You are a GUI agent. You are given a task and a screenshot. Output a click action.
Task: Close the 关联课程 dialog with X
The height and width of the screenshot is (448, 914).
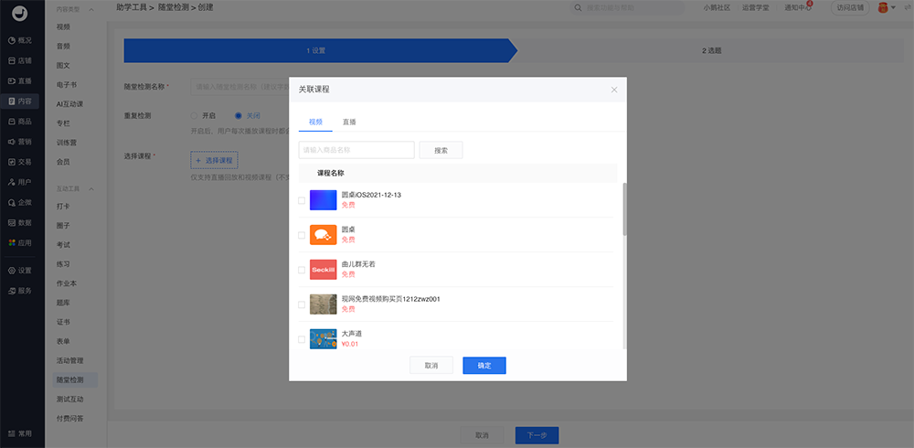point(614,90)
